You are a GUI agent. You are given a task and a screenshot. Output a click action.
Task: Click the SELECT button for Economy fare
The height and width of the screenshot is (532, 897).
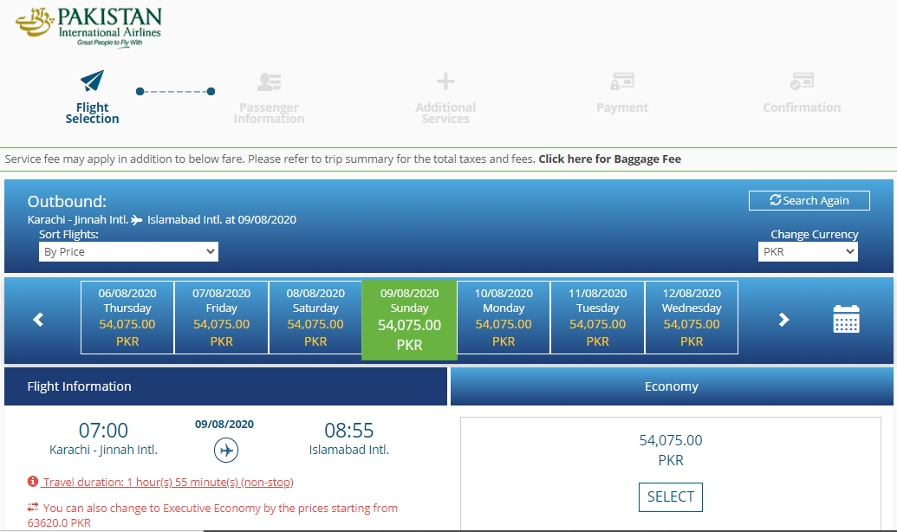(x=671, y=497)
